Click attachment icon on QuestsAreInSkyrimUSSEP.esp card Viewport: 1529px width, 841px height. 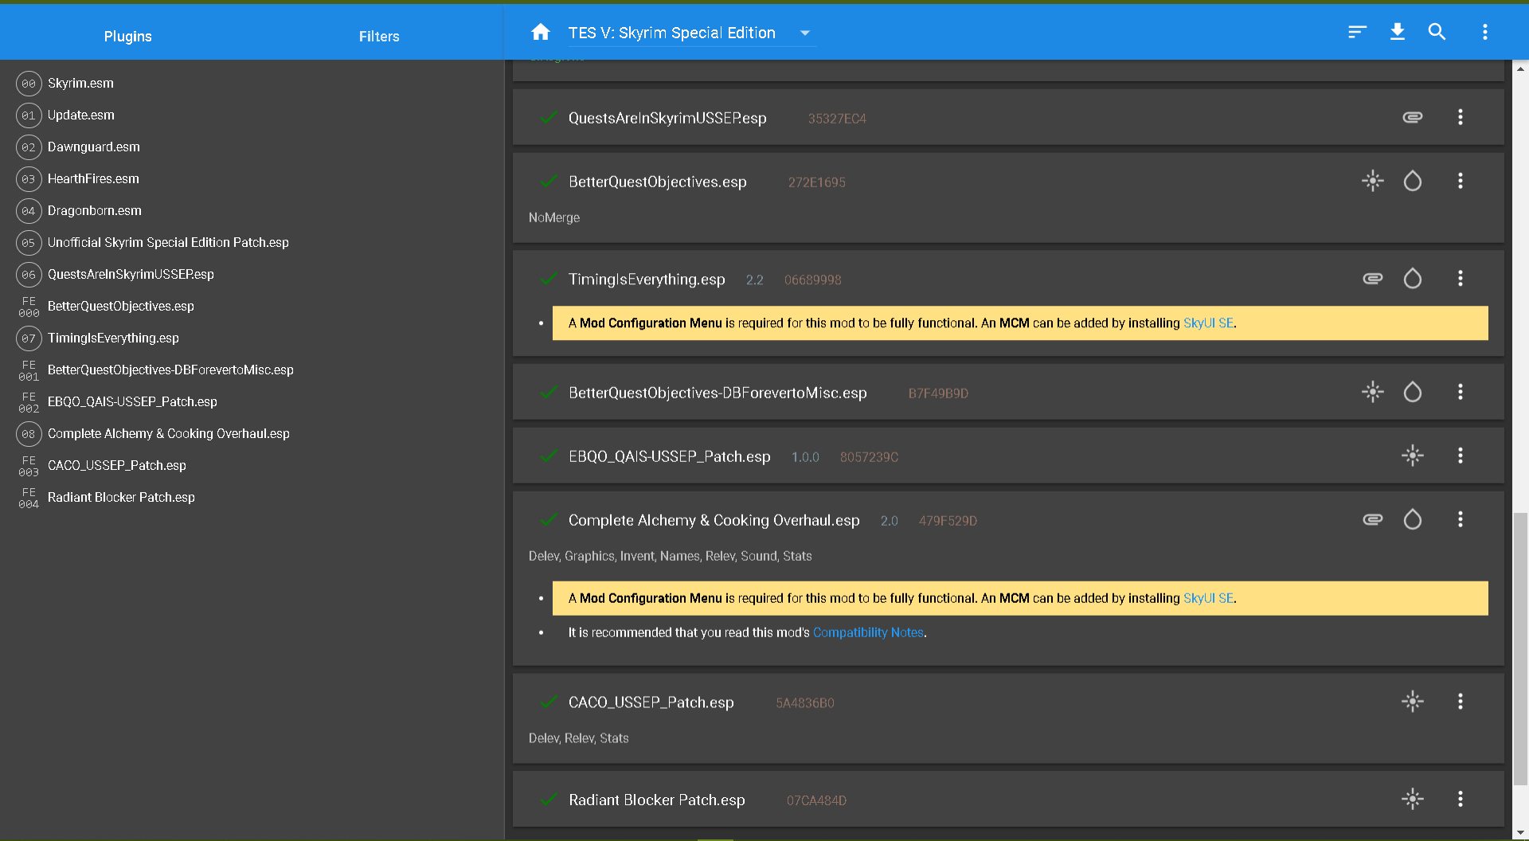pyautogui.click(x=1413, y=117)
